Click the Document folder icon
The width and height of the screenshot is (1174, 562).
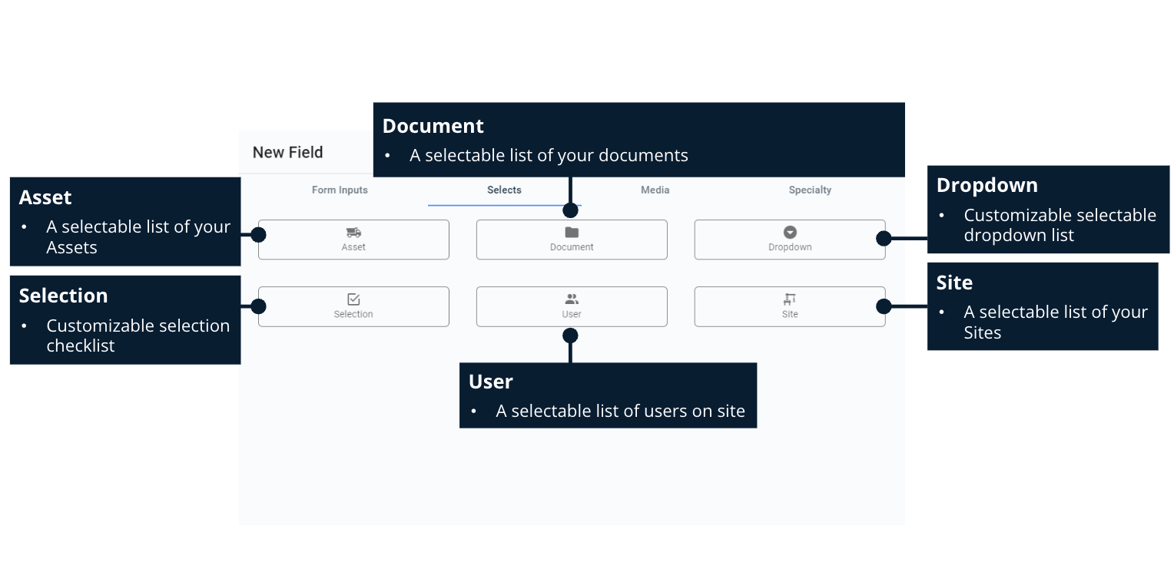[x=572, y=231]
